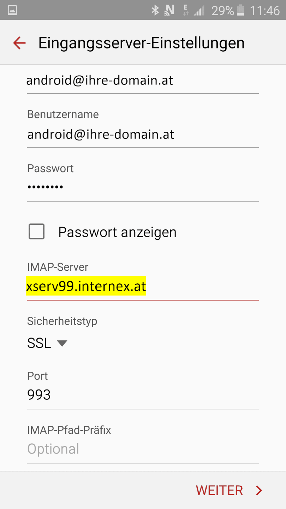Focus the Benutzername input field
The width and height of the screenshot is (286, 509).
pos(143,135)
